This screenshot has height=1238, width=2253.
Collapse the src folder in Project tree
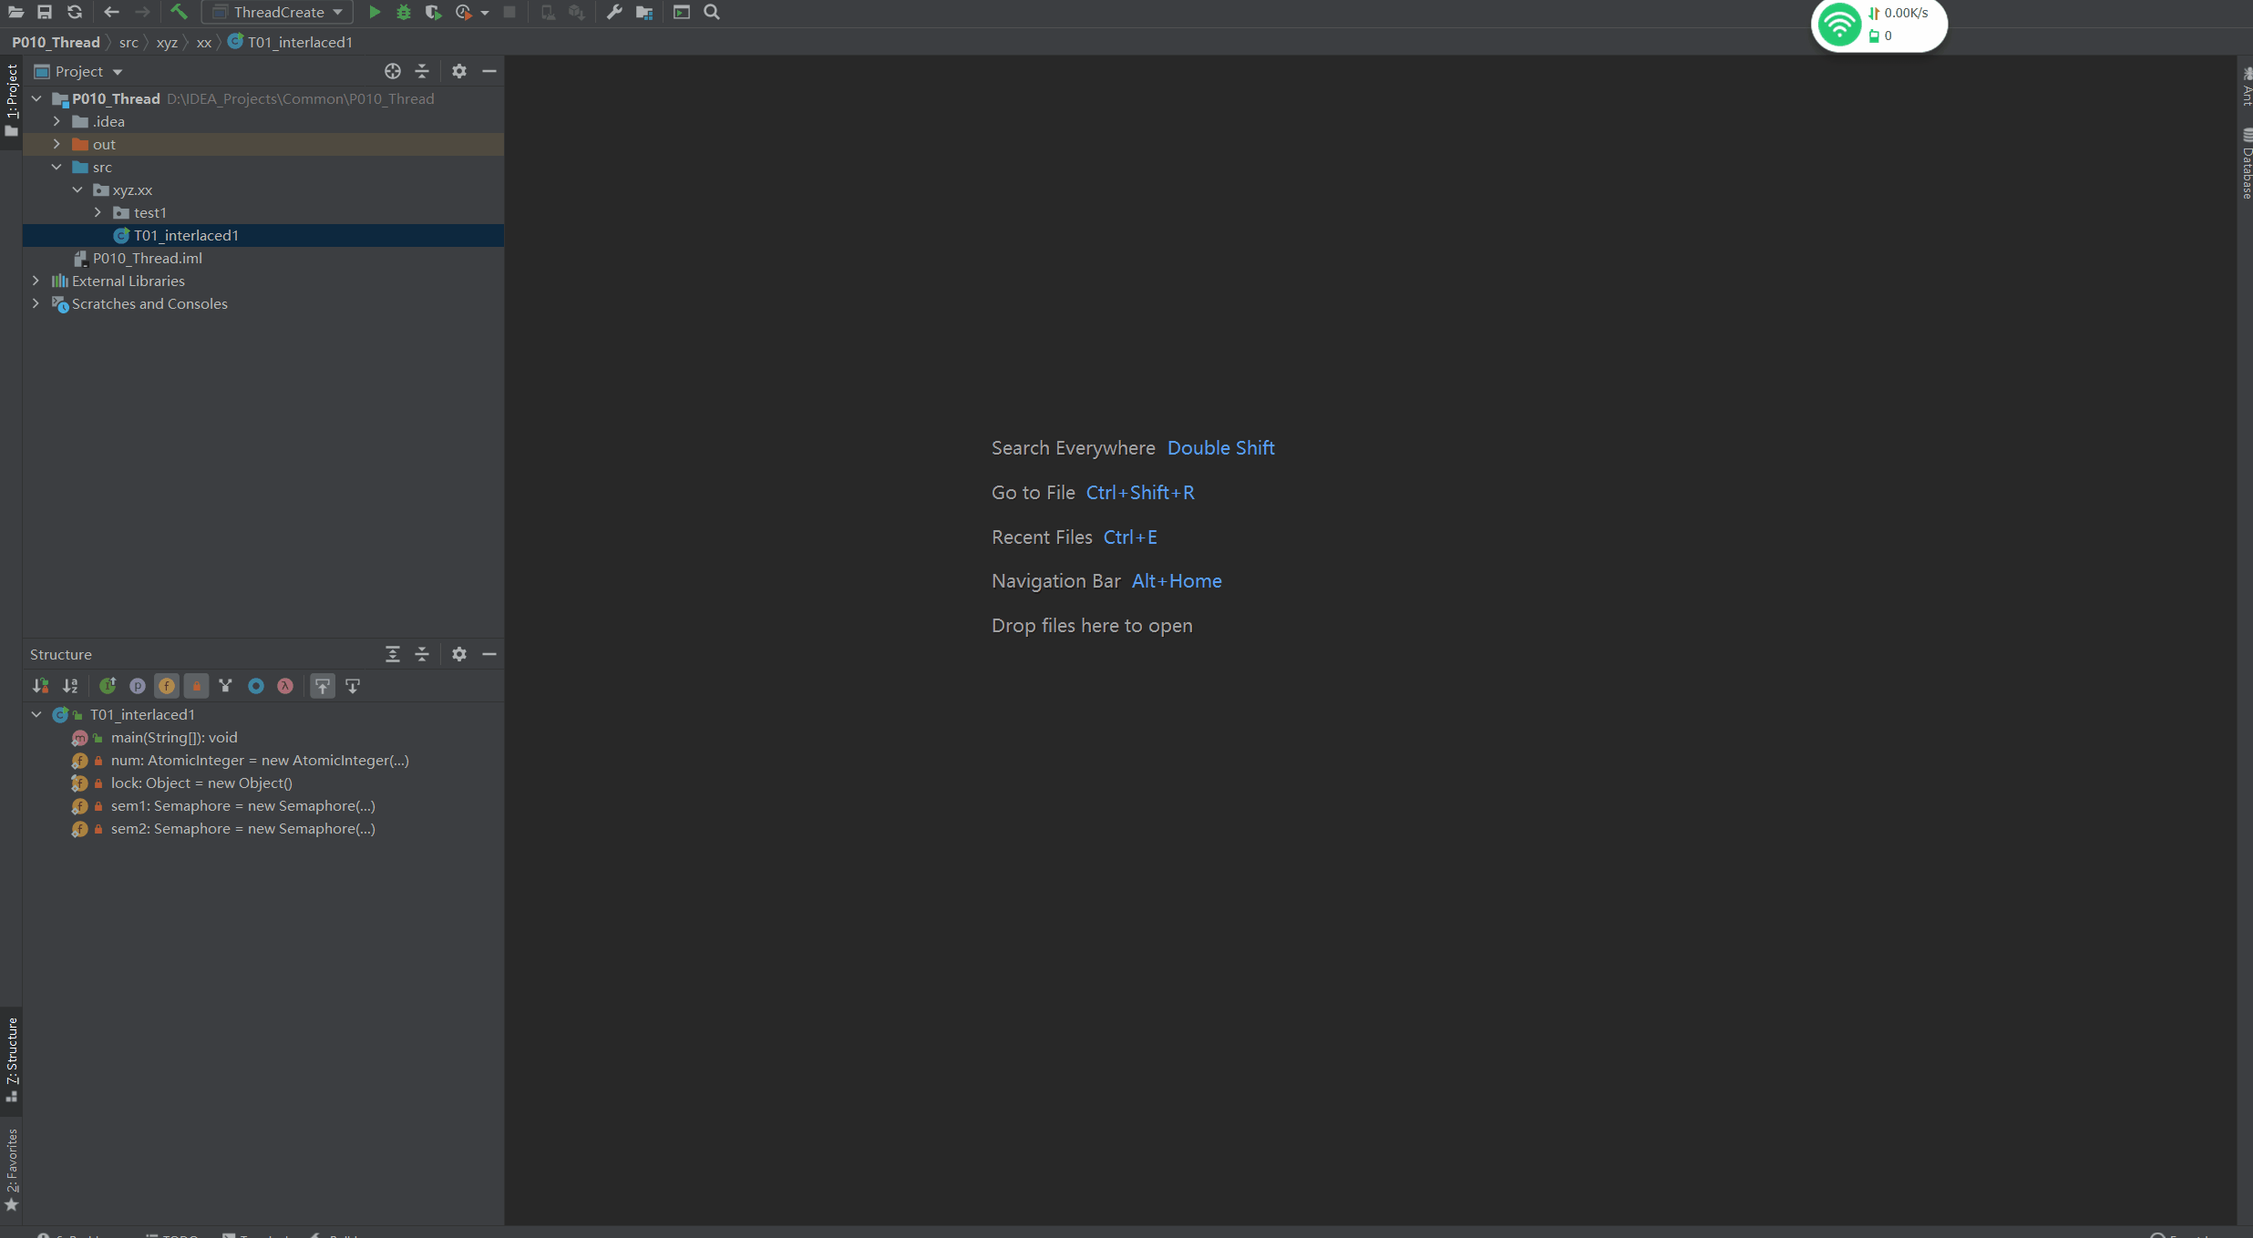57,167
